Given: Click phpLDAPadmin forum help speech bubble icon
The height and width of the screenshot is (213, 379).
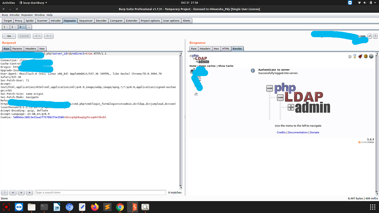Looking at the screenshot, I should pyautogui.click(x=350, y=56).
